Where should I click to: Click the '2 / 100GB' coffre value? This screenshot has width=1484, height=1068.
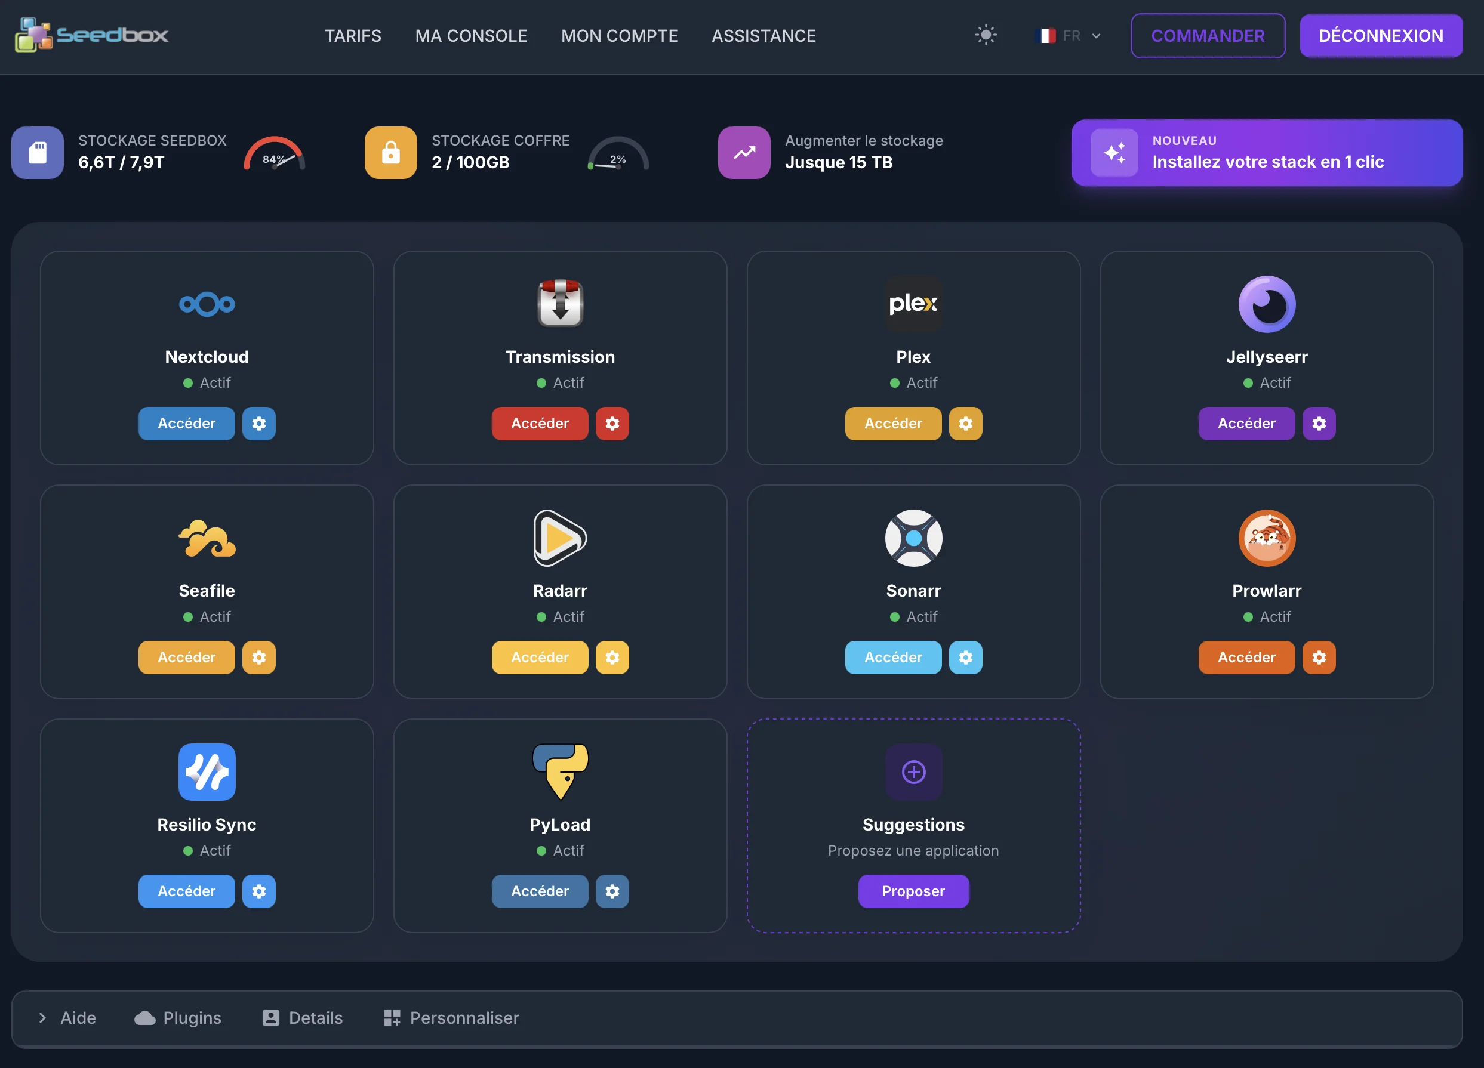470,162
